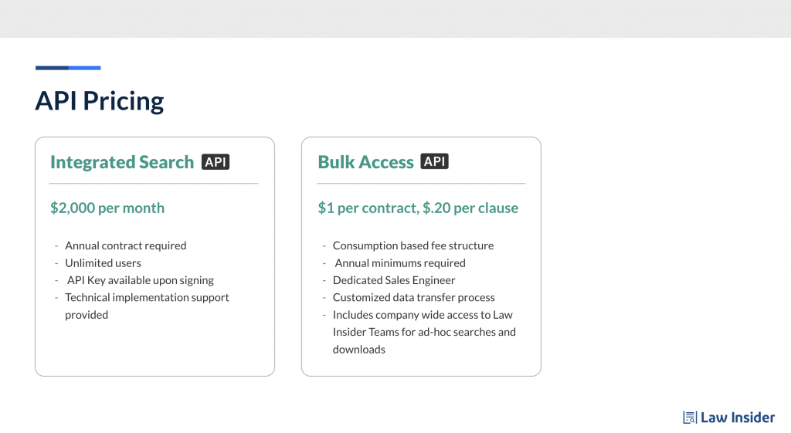The height and width of the screenshot is (433, 791).
Task: Click the Annual minimums required bullet
Action: 400,263
